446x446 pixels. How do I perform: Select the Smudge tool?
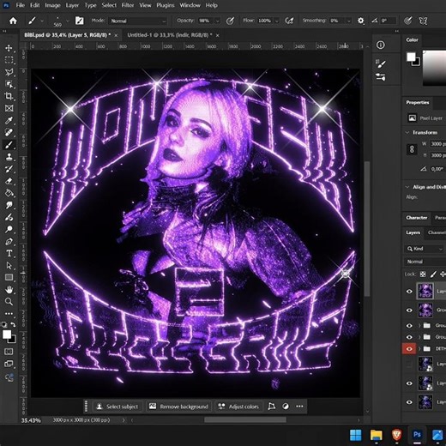click(9, 205)
